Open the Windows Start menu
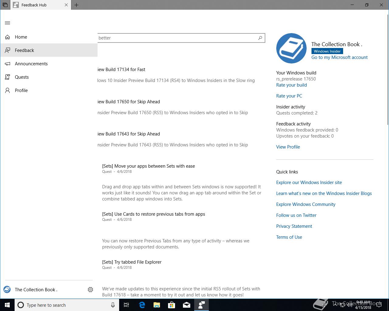The width and height of the screenshot is (389, 311). tap(7, 305)
